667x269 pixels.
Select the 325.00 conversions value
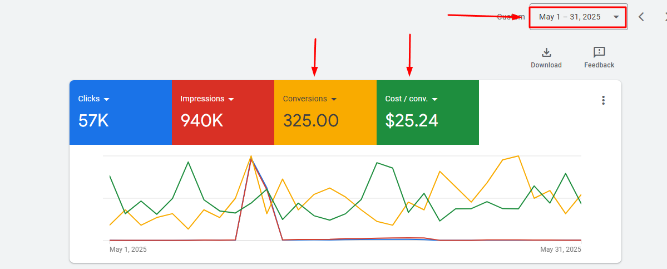tap(311, 121)
